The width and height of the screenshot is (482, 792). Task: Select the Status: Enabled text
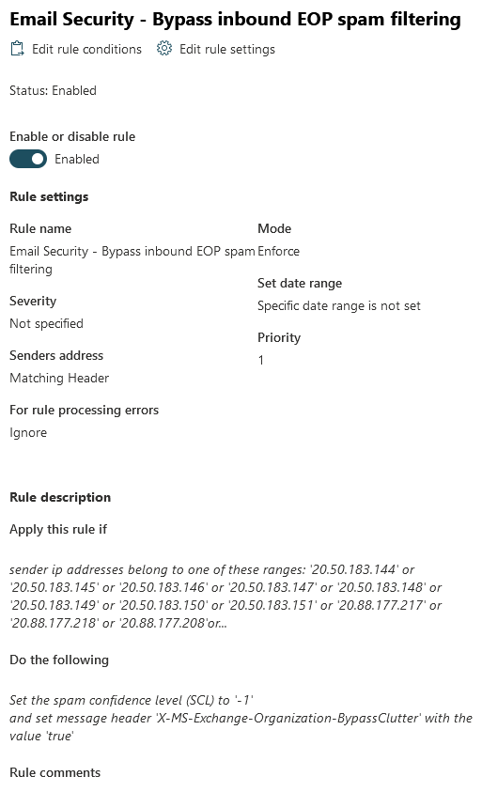(53, 90)
